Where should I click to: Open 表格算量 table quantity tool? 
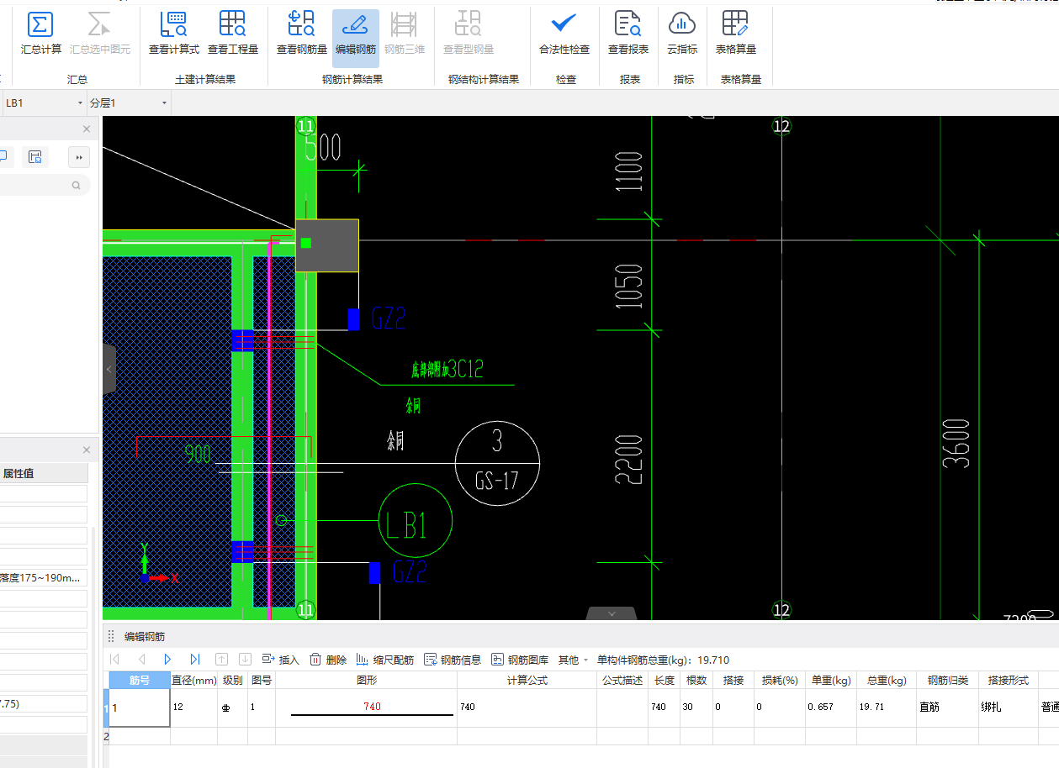pos(736,34)
